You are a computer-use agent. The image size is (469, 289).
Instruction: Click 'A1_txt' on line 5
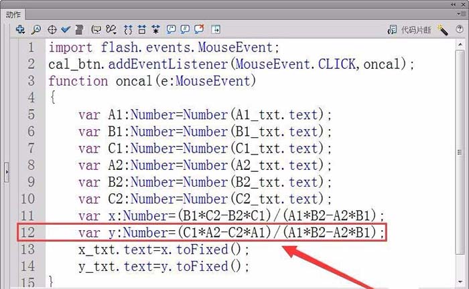pyautogui.click(x=258, y=115)
